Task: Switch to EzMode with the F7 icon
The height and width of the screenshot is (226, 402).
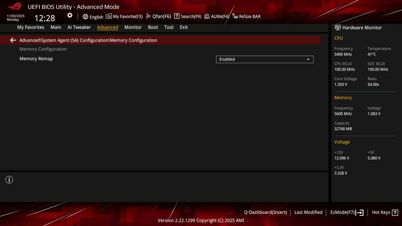Action: 346,212
